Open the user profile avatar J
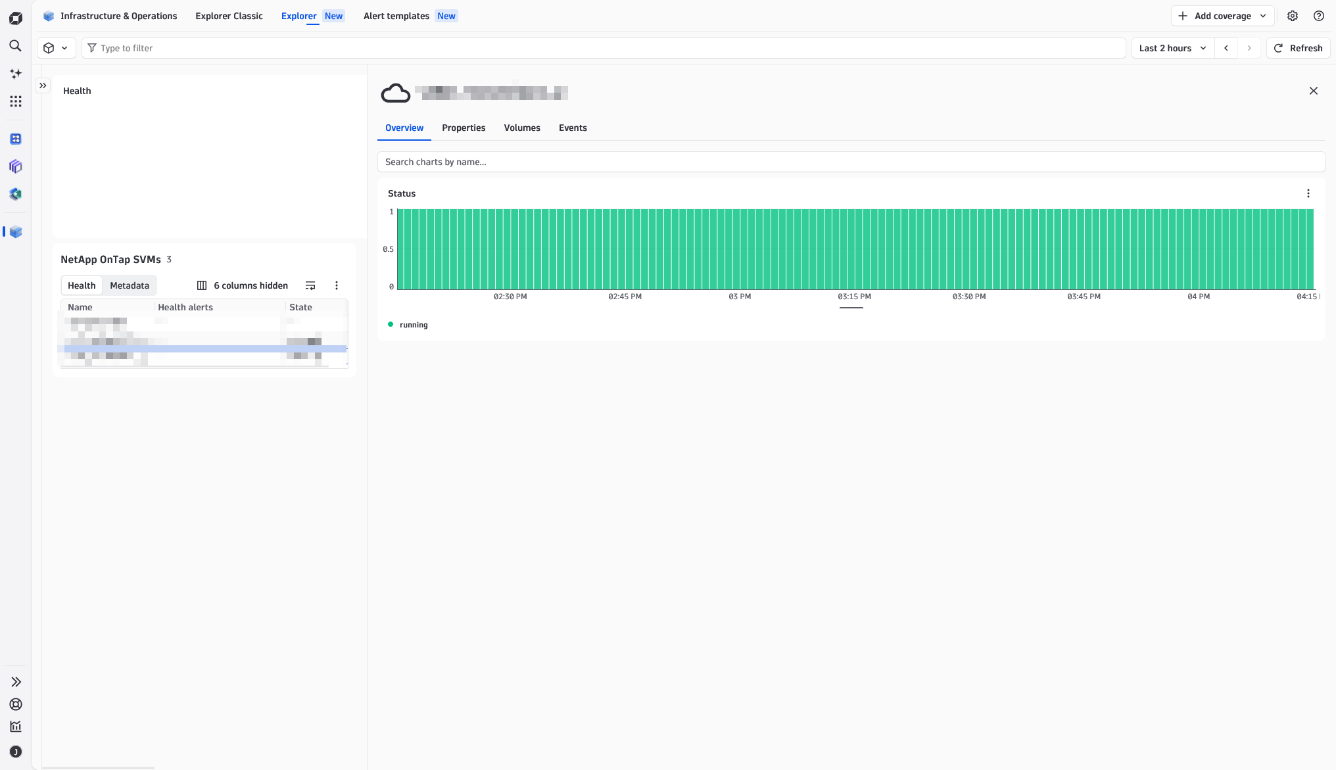The height and width of the screenshot is (770, 1336). point(16,752)
